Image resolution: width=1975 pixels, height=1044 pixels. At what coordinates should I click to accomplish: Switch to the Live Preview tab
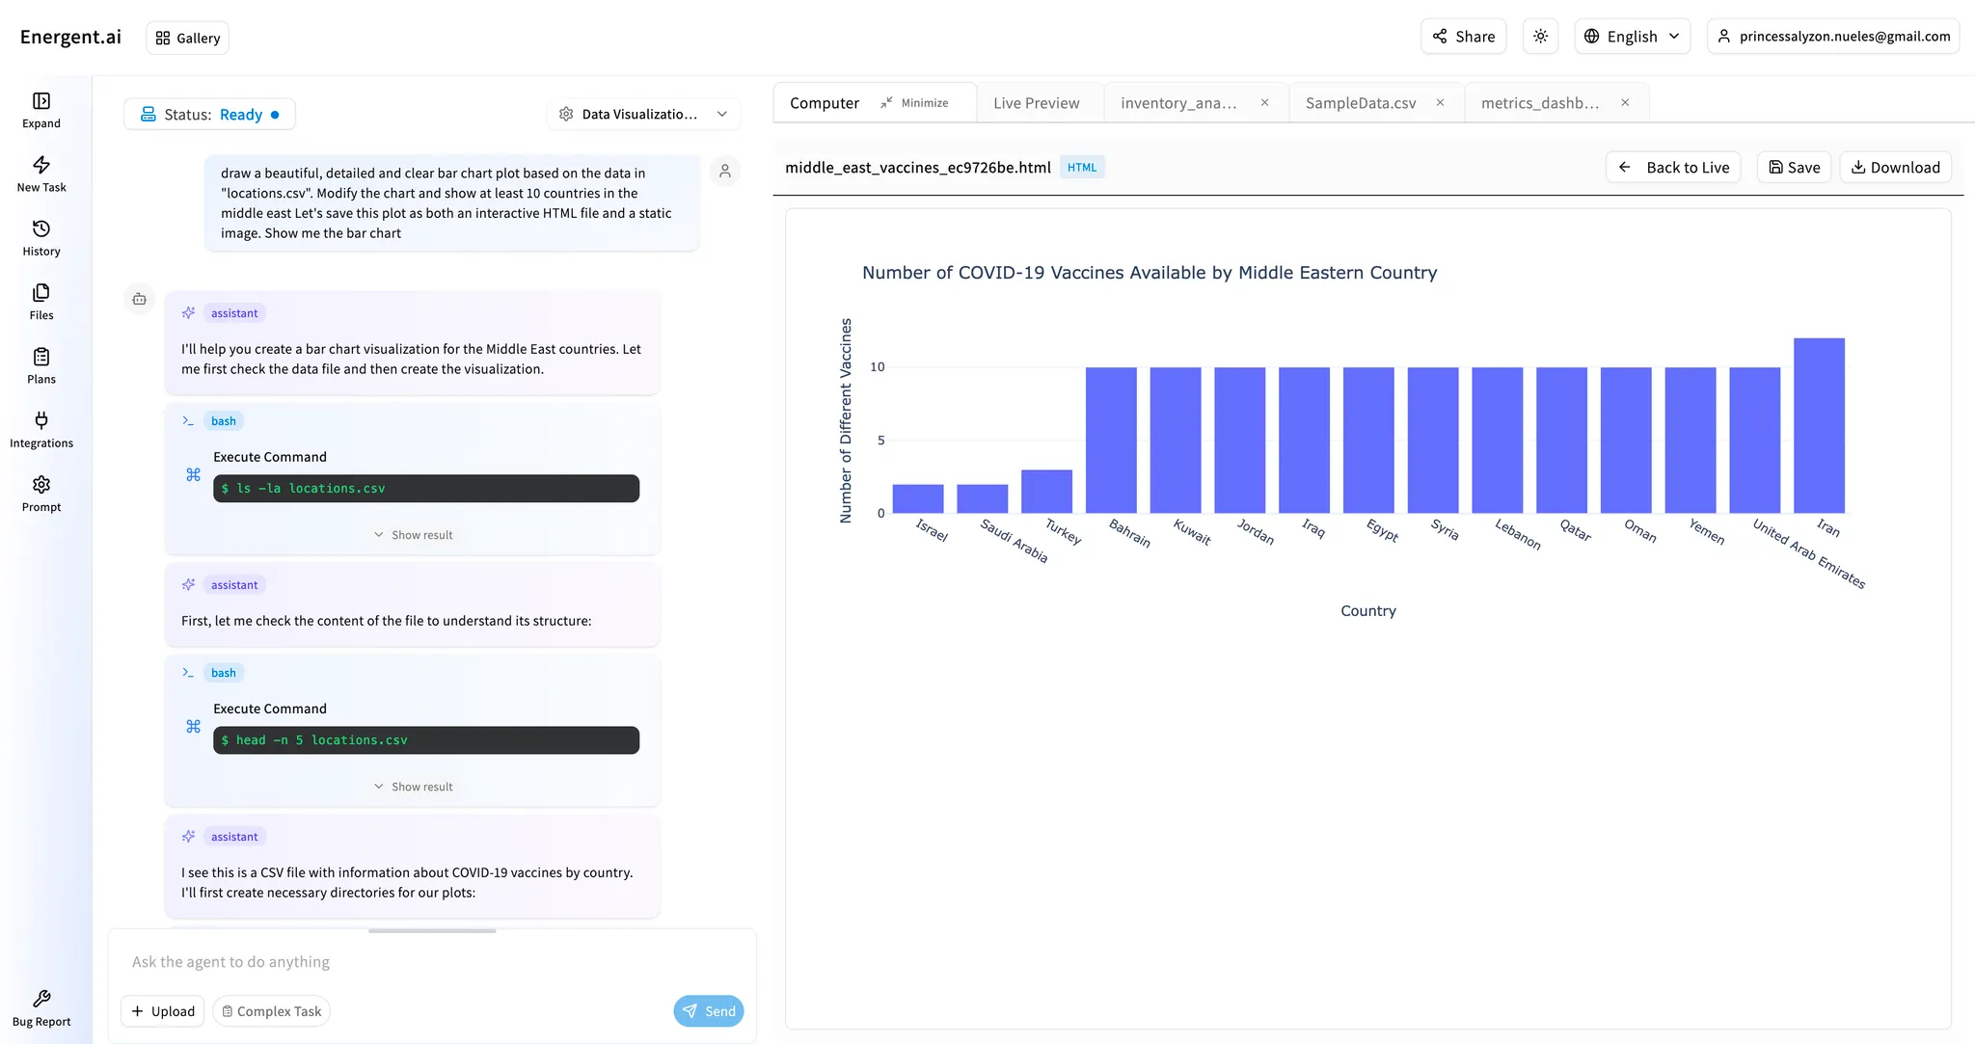(1036, 102)
